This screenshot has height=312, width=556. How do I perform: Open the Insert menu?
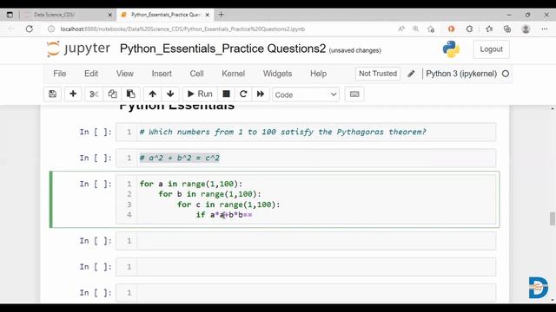point(162,74)
